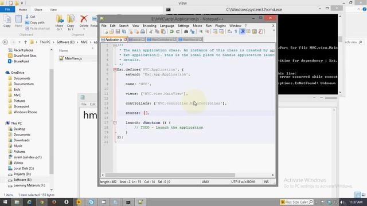The image size is (367, 206).
Task: Open the Explorer View ribbon tab
Action: [x=53, y=10]
